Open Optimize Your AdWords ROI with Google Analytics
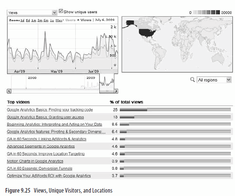235x196 pixels. 49,176
